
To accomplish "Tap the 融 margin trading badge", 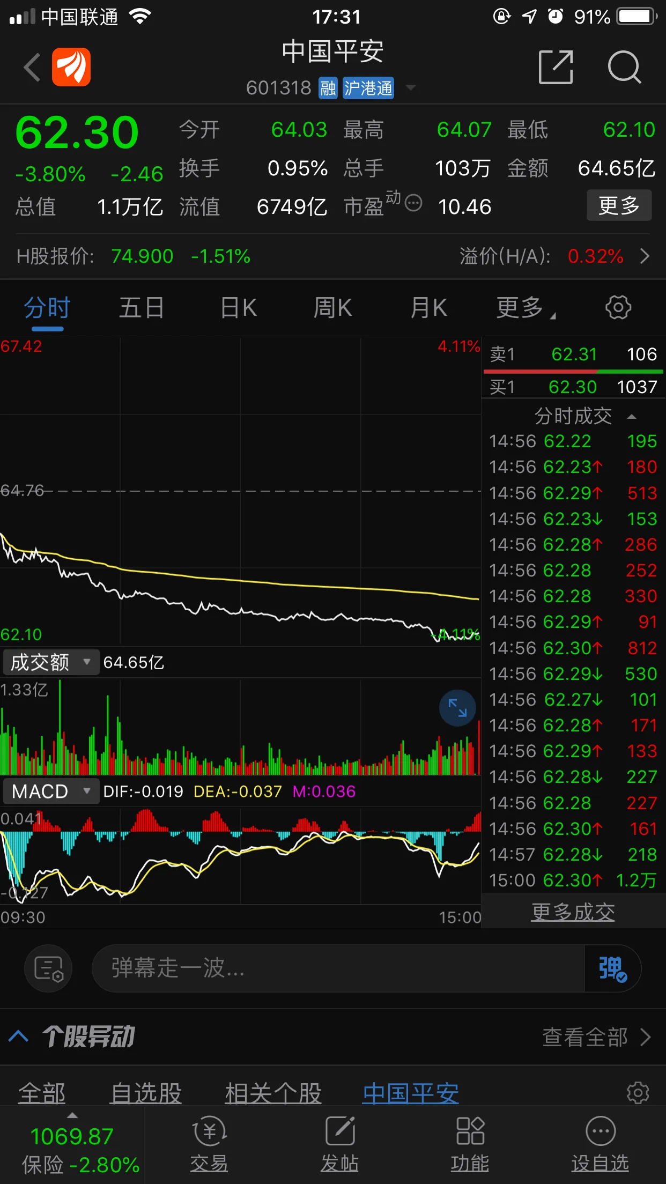I will click(x=328, y=88).
